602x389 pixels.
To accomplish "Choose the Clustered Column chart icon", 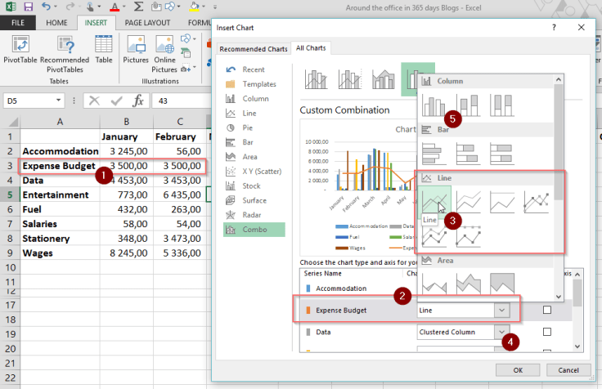I will coord(435,105).
